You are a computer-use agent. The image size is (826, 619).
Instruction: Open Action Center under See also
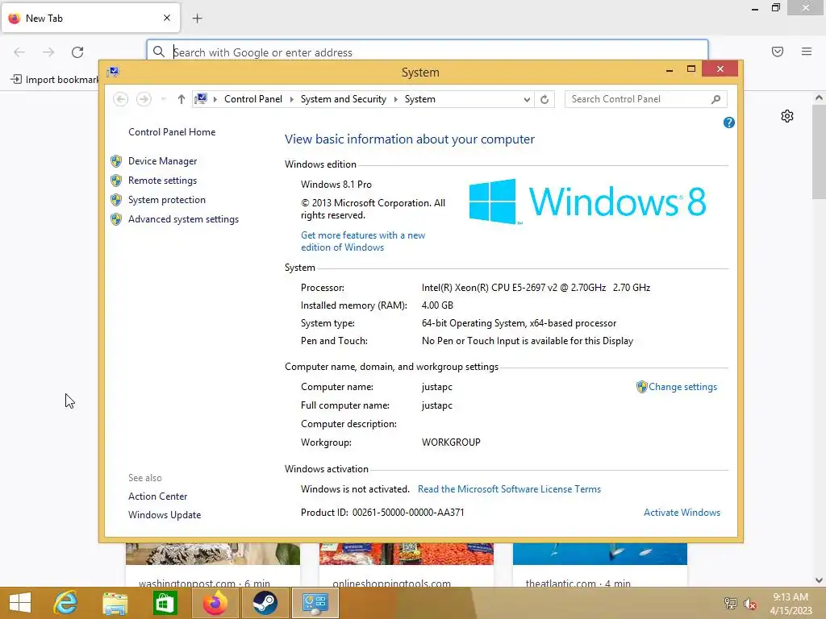click(157, 496)
